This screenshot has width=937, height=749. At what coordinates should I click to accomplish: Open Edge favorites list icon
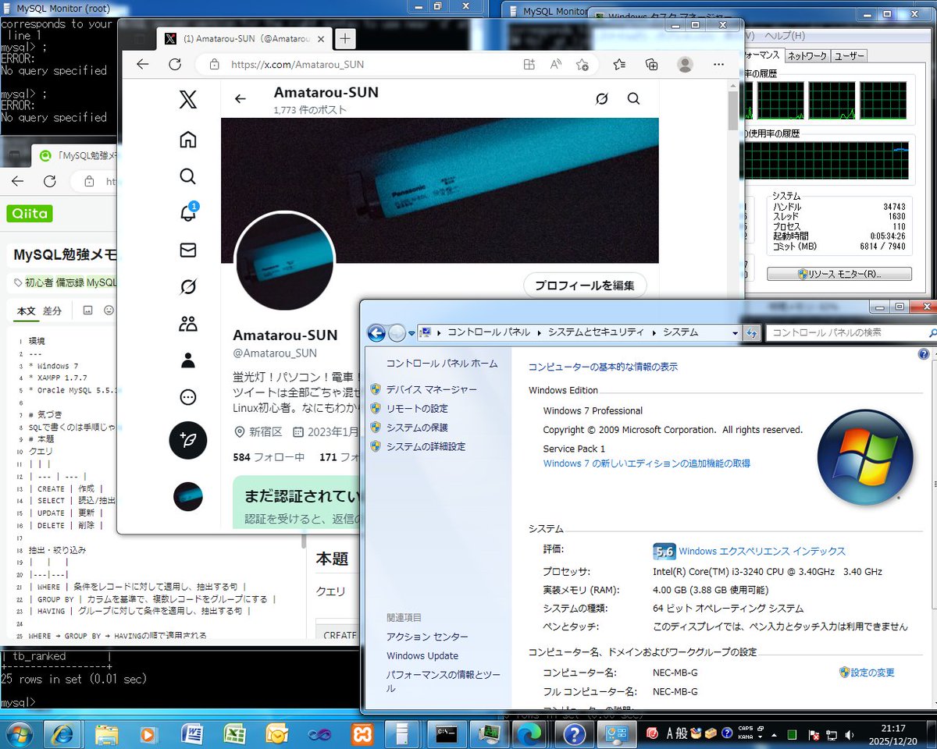[x=619, y=65]
